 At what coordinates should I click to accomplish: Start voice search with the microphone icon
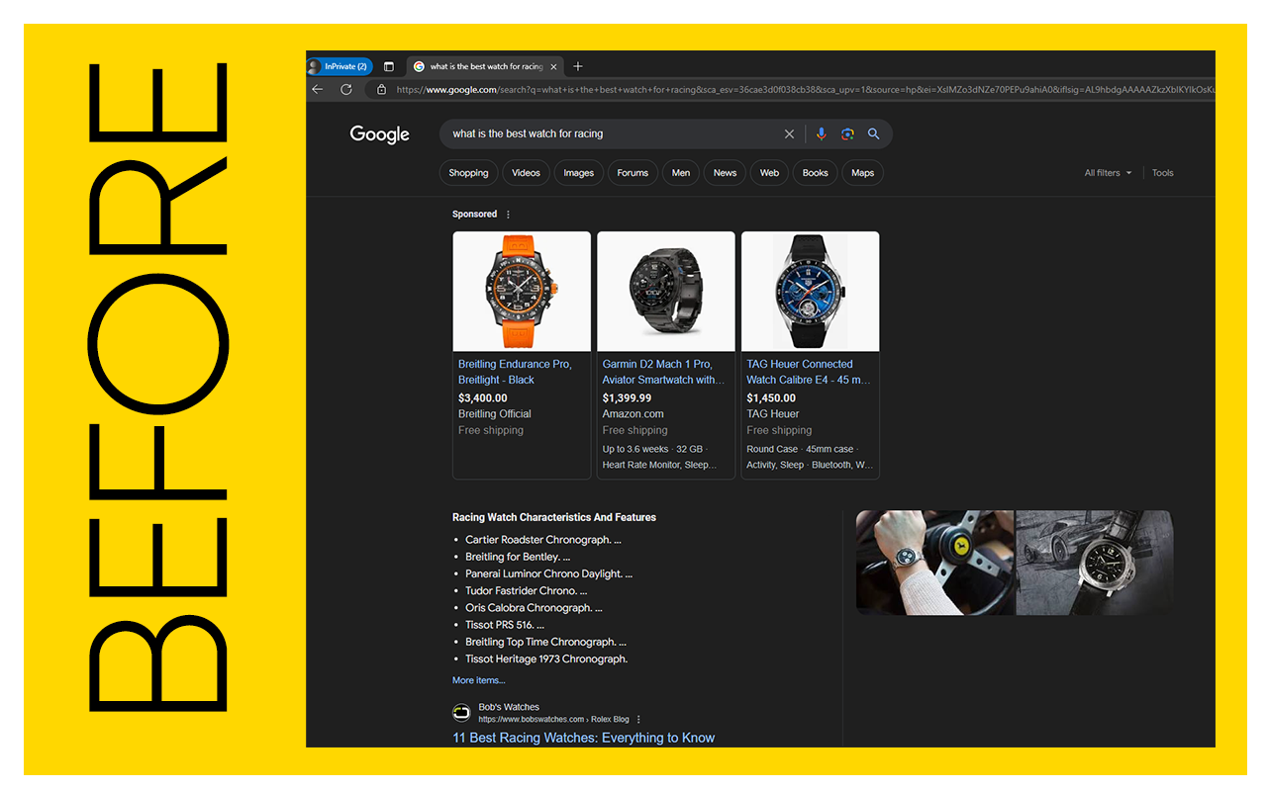click(822, 133)
